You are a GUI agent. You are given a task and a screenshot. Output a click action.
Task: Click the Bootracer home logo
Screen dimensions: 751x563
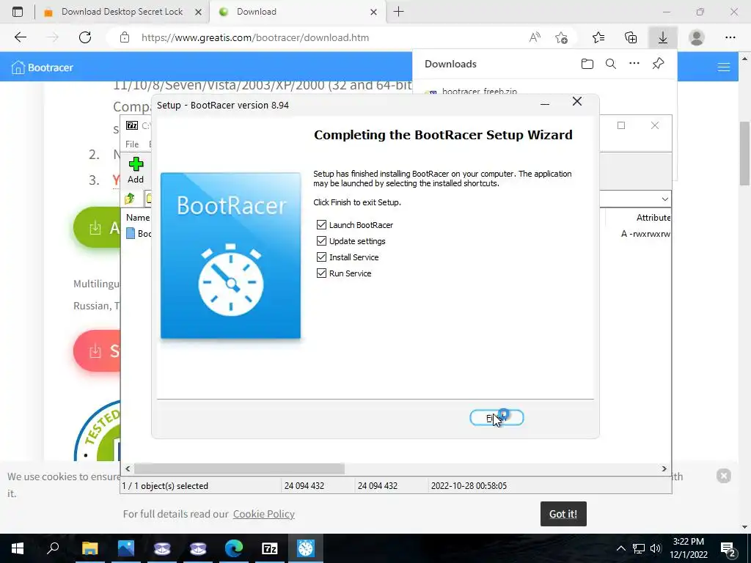[x=42, y=67]
